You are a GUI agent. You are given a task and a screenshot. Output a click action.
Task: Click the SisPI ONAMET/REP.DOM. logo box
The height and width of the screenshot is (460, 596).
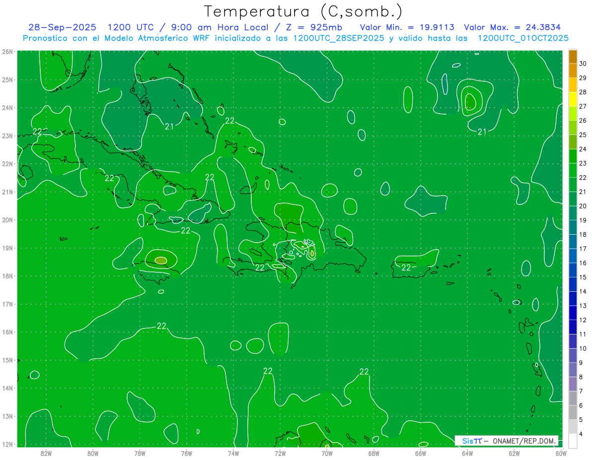coord(506,441)
